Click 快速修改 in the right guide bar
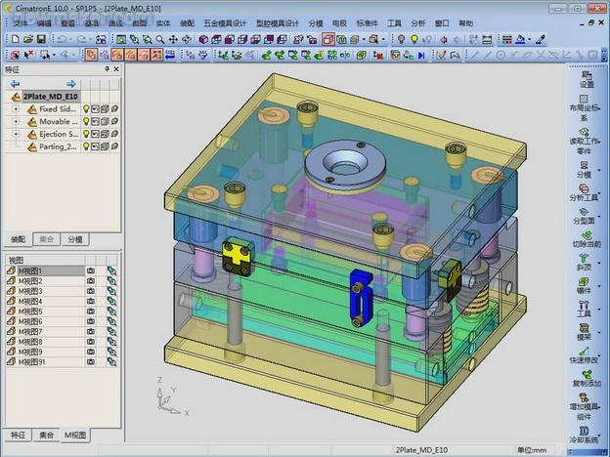 [x=584, y=355]
